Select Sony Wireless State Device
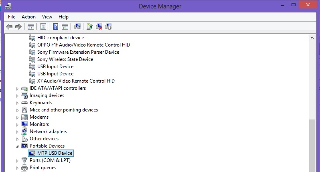 (x=65, y=59)
